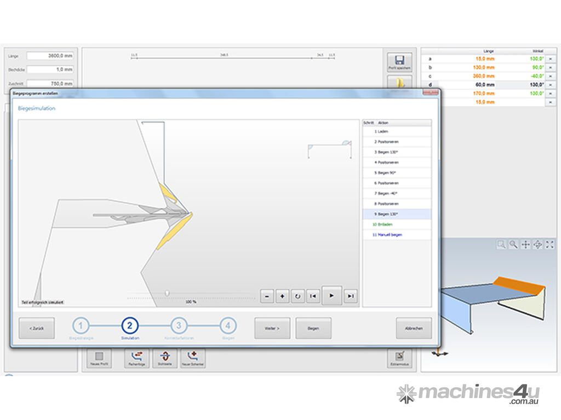This screenshot has height=420, width=561.
Task: Zoom out with the minus button
Action: (x=267, y=296)
